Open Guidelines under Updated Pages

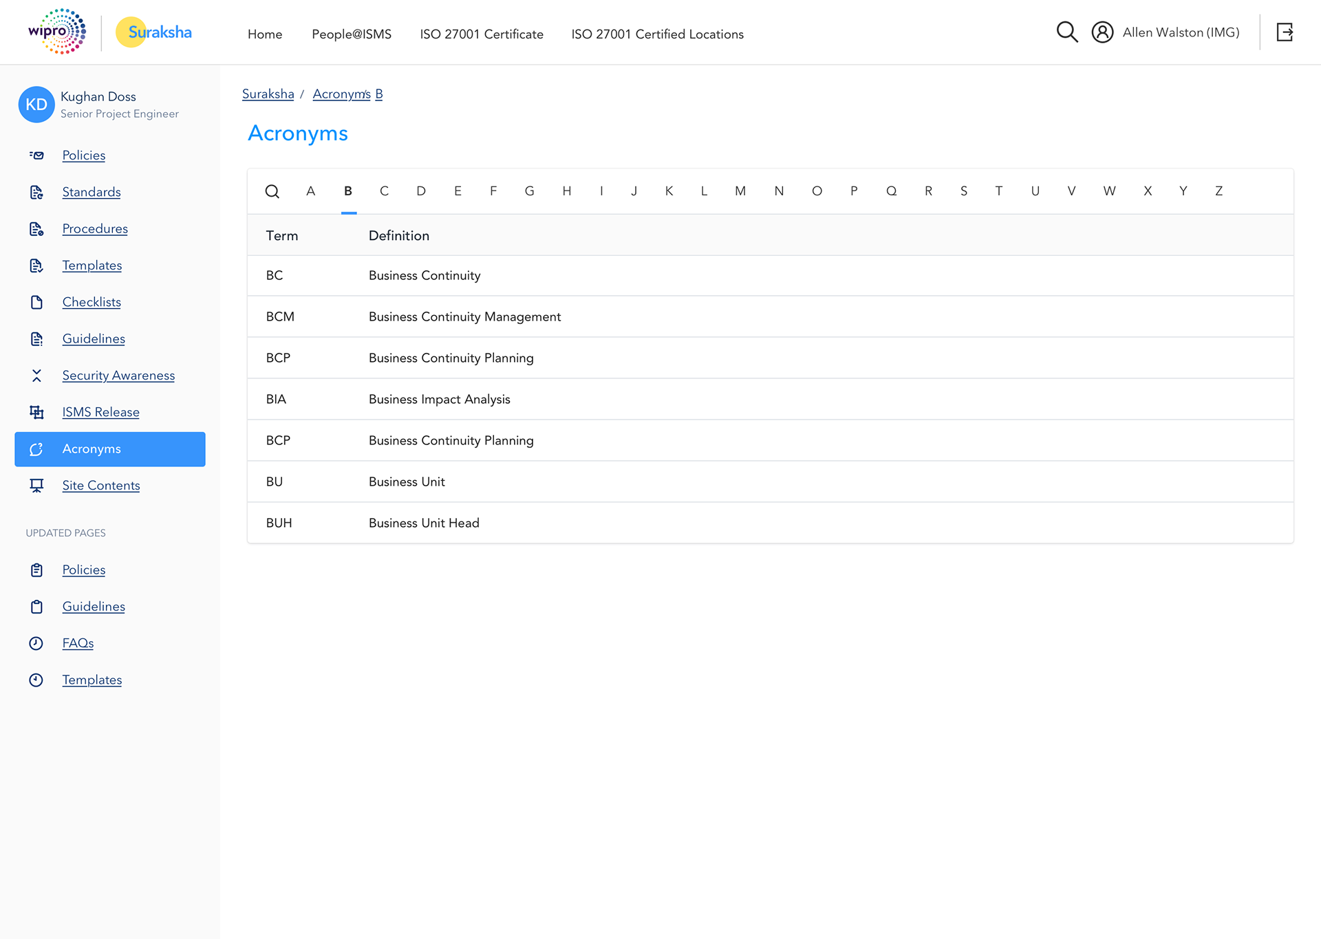[94, 607]
